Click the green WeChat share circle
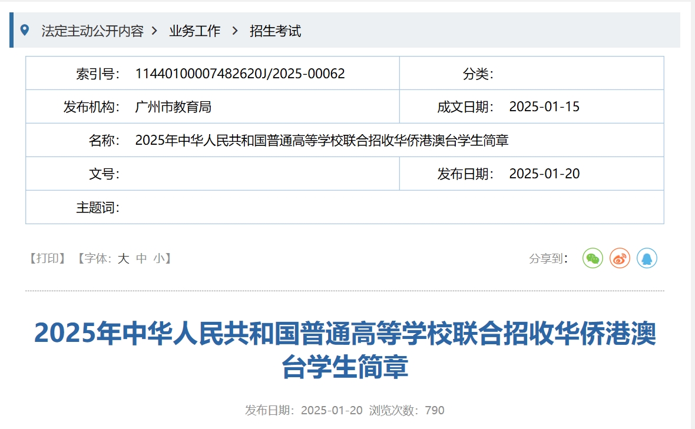Image resolution: width=695 pixels, height=429 pixels. 593,258
